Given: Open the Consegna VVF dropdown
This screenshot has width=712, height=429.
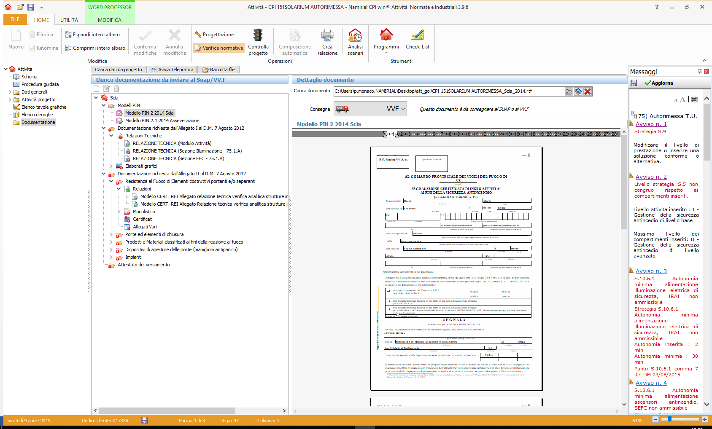Looking at the screenshot, I should click(403, 109).
